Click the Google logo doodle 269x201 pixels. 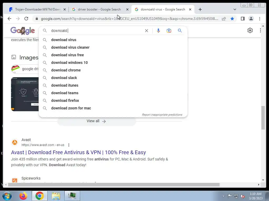23,31
